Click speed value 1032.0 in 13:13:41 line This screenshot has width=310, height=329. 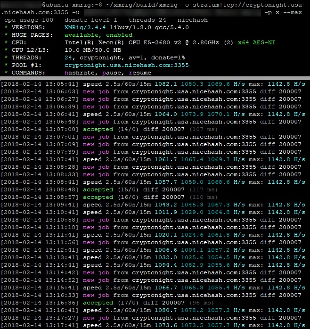(x=166, y=258)
